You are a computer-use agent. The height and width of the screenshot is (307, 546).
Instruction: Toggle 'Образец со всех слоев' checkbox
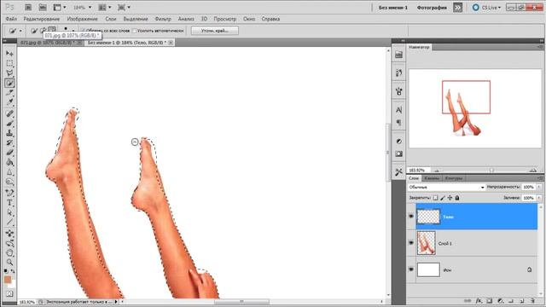point(84,31)
